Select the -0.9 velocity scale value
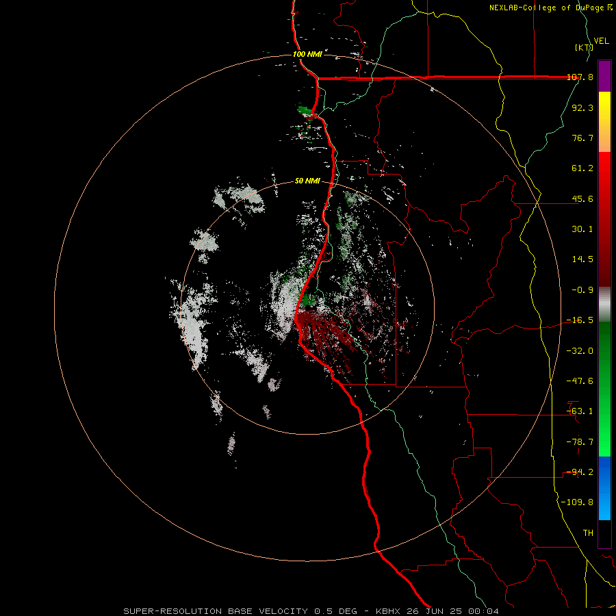This screenshot has height=616, width=616. (x=582, y=290)
